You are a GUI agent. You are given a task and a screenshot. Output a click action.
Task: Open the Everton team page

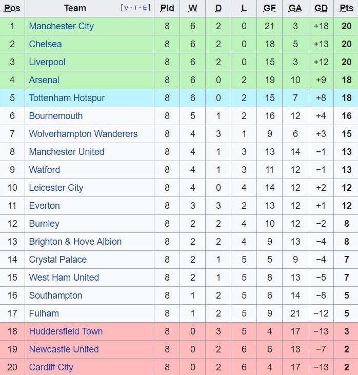[x=44, y=206]
